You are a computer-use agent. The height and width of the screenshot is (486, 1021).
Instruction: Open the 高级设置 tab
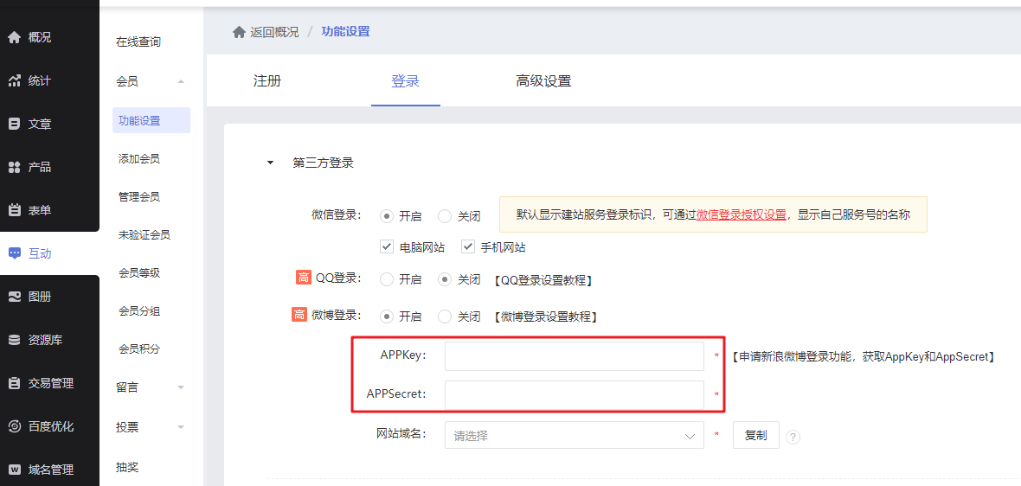[x=543, y=80]
